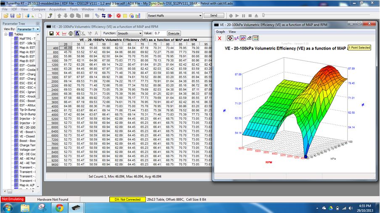Click the 20 kPa column header

pyautogui.click(x=66, y=44)
